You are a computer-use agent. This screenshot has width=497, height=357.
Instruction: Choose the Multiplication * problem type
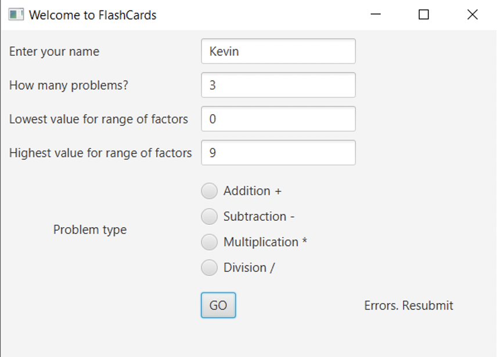tap(209, 242)
